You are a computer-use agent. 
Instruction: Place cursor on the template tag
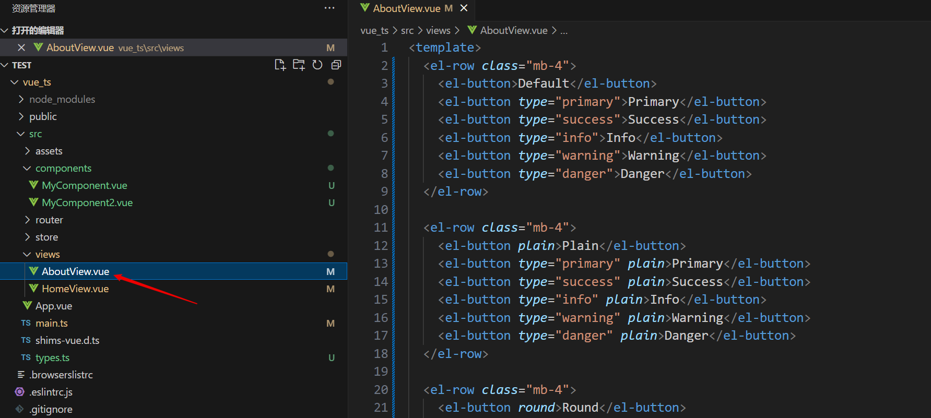(445, 47)
